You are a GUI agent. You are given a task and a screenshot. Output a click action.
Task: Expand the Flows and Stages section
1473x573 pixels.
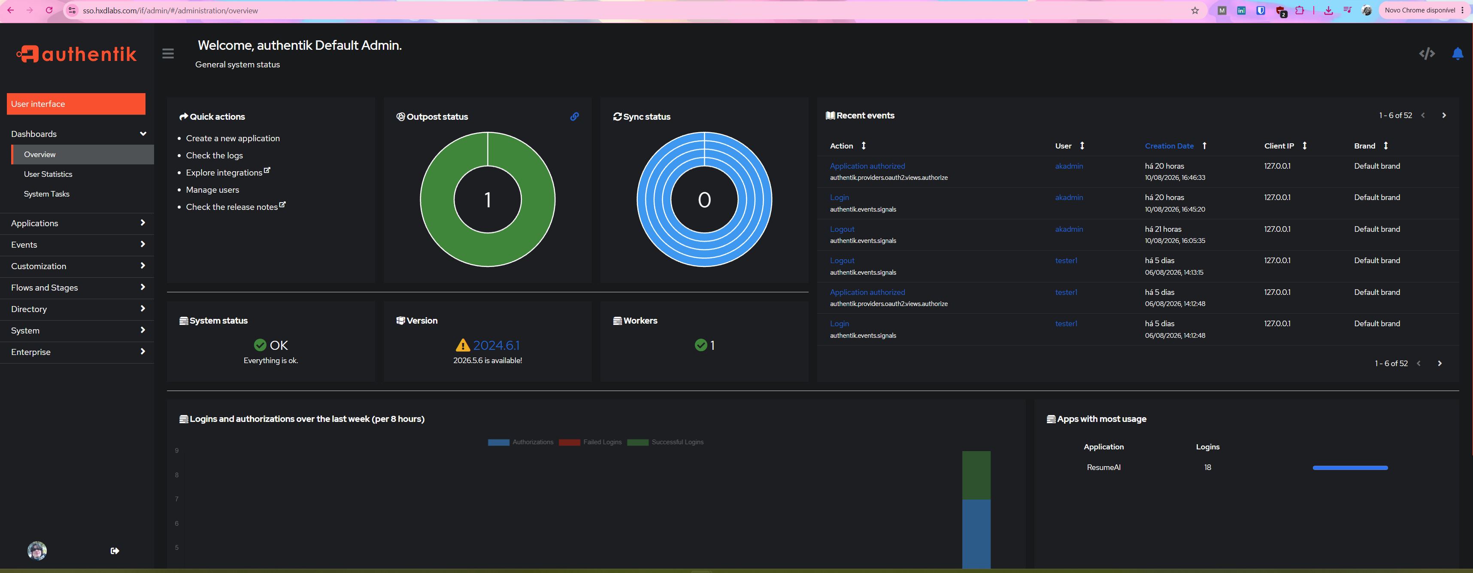[77, 288]
